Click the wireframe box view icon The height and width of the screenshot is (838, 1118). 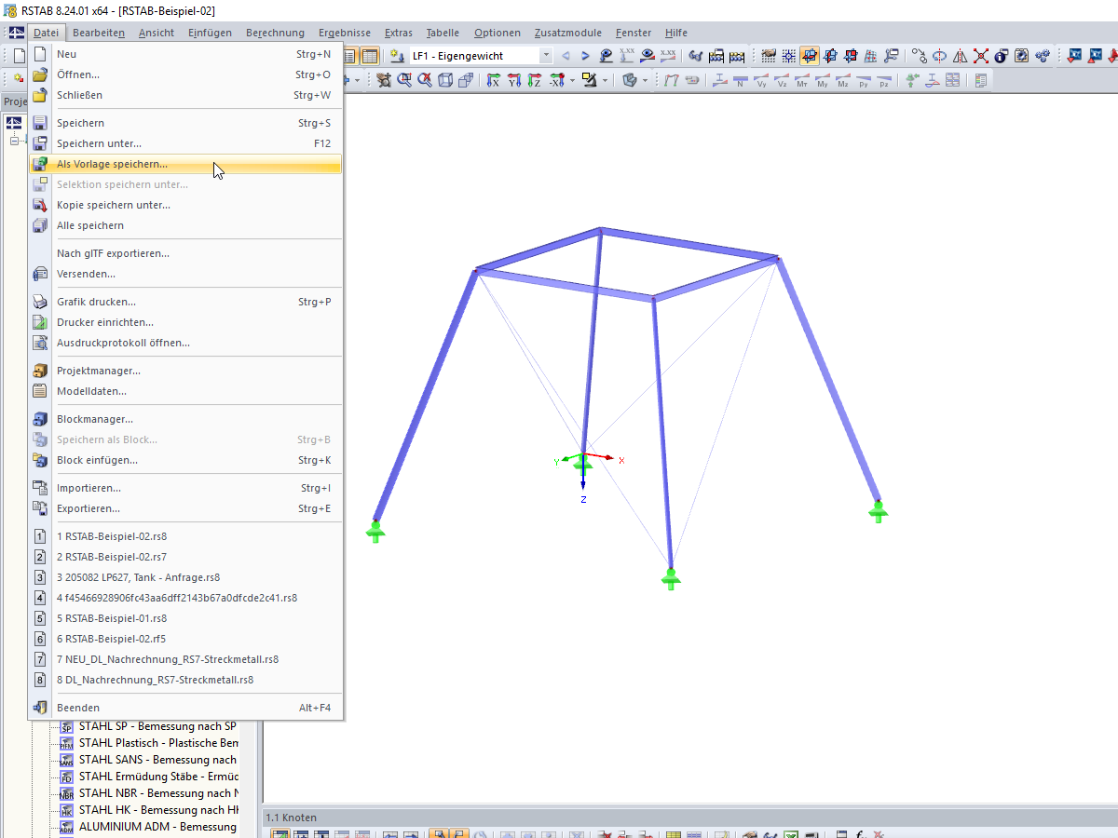(x=445, y=81)
